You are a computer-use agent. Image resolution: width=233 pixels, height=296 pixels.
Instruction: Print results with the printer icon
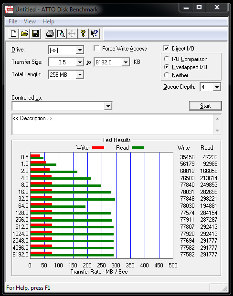tap(50, 34)
